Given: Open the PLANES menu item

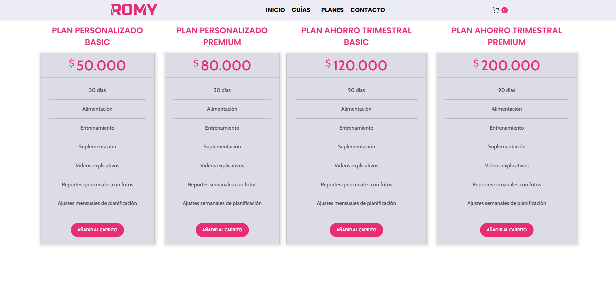Looking at the screenshot, I should click(x=332, y=10).
